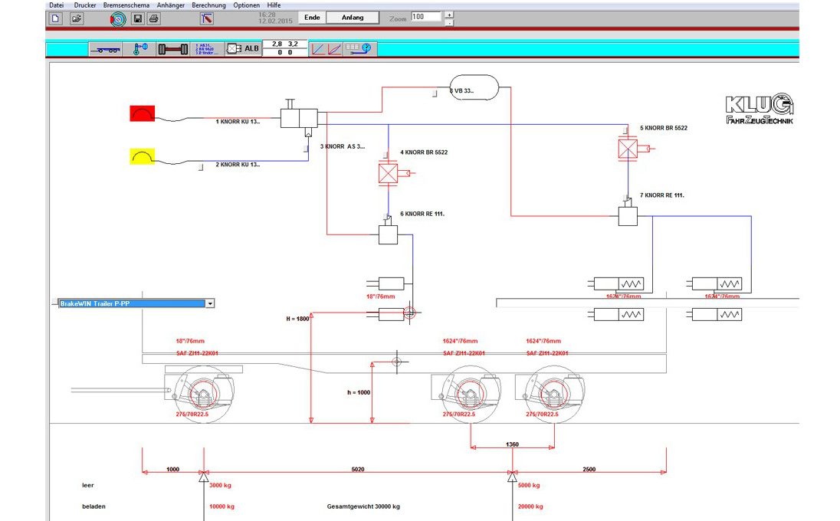Image resolution: width=840 pixels, height=521 pixels.
Task: Select the red coupling head symbol
Action: click(x=143, y=113)
